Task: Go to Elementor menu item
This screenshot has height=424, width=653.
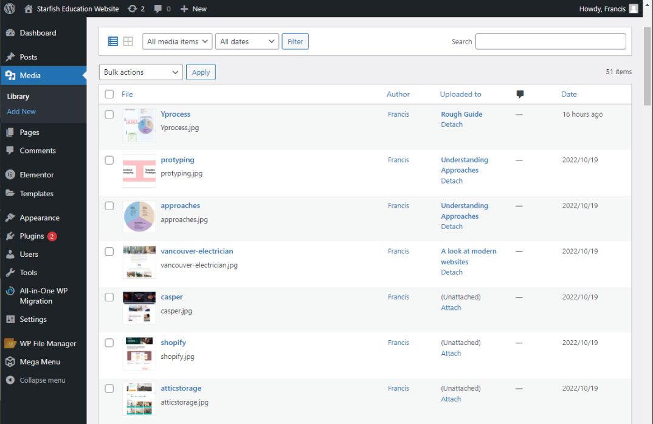Action: pyautogui.click(x=36, y=174)
